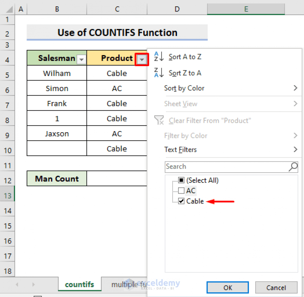304x297 pixels.
Task: Confirm filter with OK button
Action: click(228, 287)
